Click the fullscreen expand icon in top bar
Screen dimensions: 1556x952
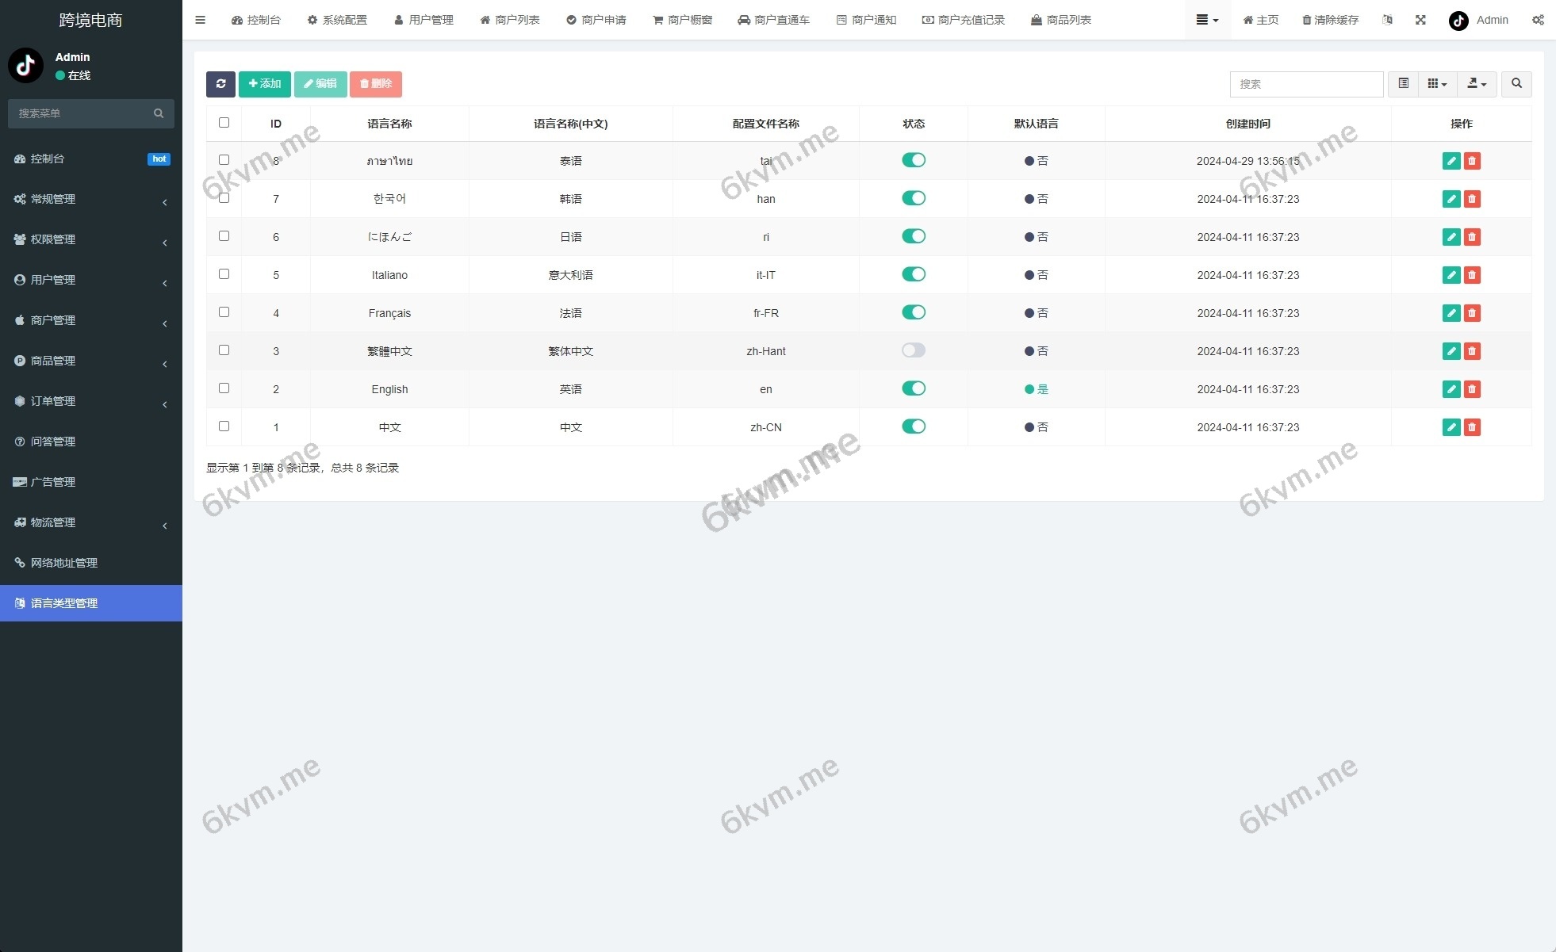click(1420, 20)
